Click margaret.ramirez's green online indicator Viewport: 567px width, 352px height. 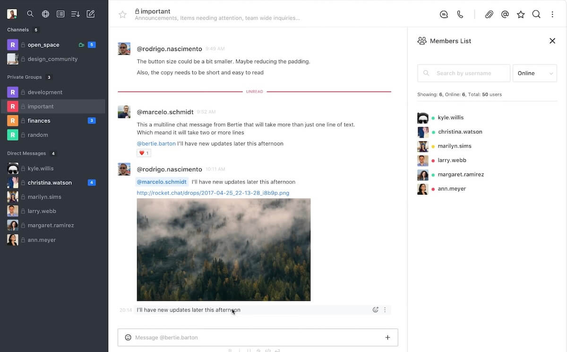434,174
